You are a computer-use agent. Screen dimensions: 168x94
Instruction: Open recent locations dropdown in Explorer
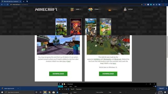point(64,89)
